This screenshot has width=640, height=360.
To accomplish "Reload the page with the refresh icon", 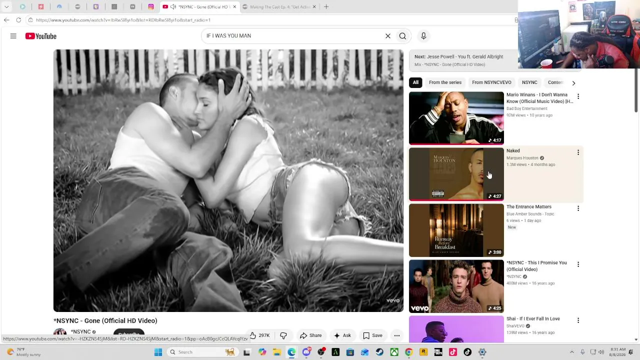I will pyautogui.click(x=18, y=20).
